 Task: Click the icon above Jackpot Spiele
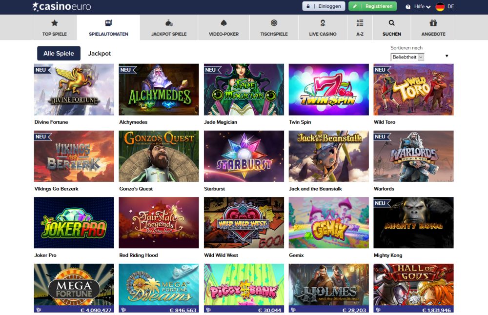pyautogui.click(x=169, y=23)
